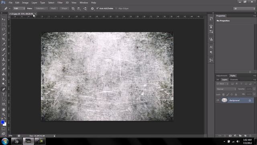Delete layer trash icon

pos(250,136)
